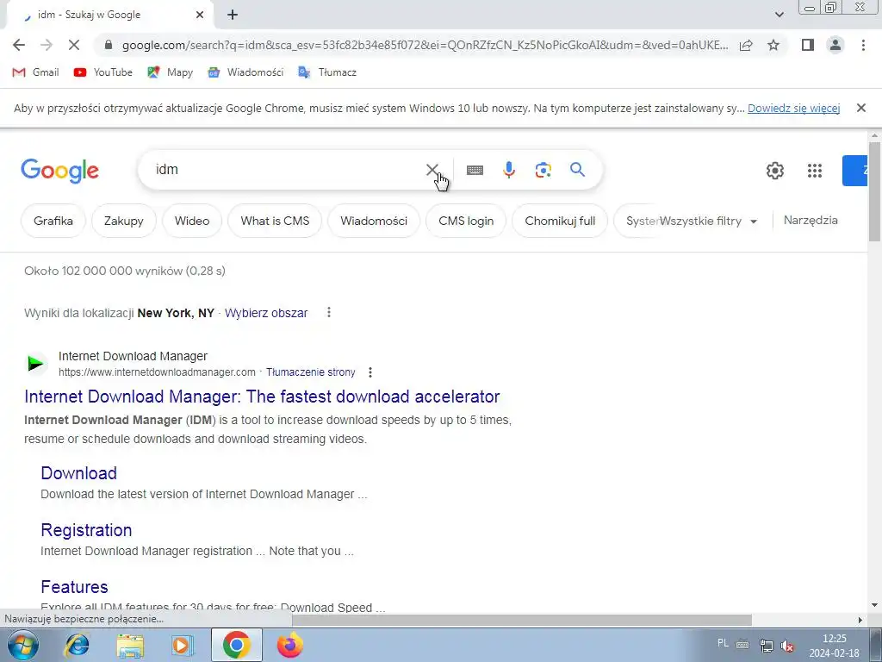
Task: Click the Internet Download Manager favicon
Action: tap(36, 364)
